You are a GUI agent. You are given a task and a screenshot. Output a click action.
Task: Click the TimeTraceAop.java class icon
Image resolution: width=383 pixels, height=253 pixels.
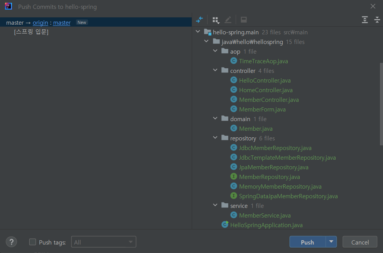tap(233, 61)
